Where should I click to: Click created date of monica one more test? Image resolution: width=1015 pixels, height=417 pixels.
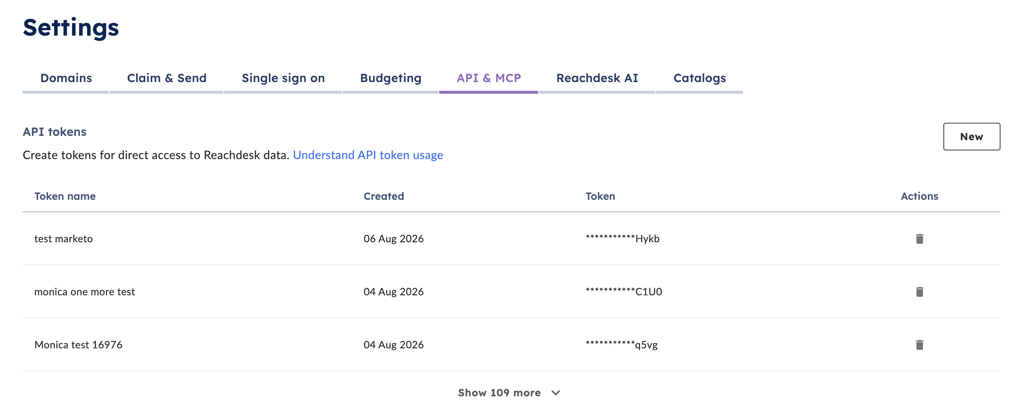(x=393, y=292)
